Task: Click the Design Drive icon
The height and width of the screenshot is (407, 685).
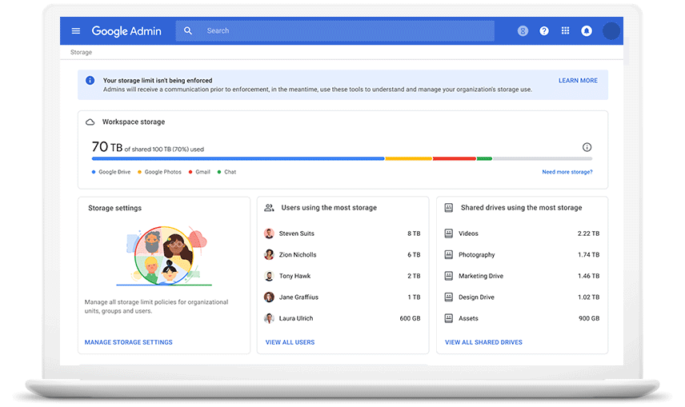Action: [449, 297]
